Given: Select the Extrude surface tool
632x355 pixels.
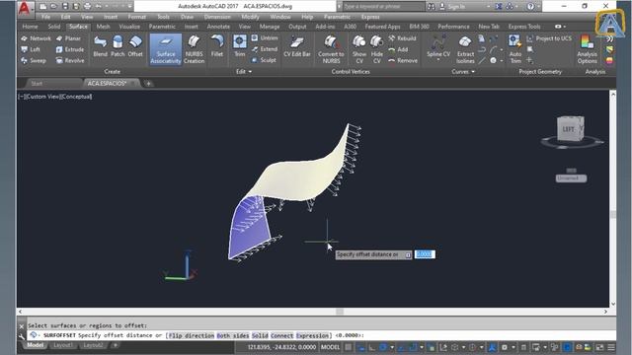Looking at the screenshot, I should (70, 49).
